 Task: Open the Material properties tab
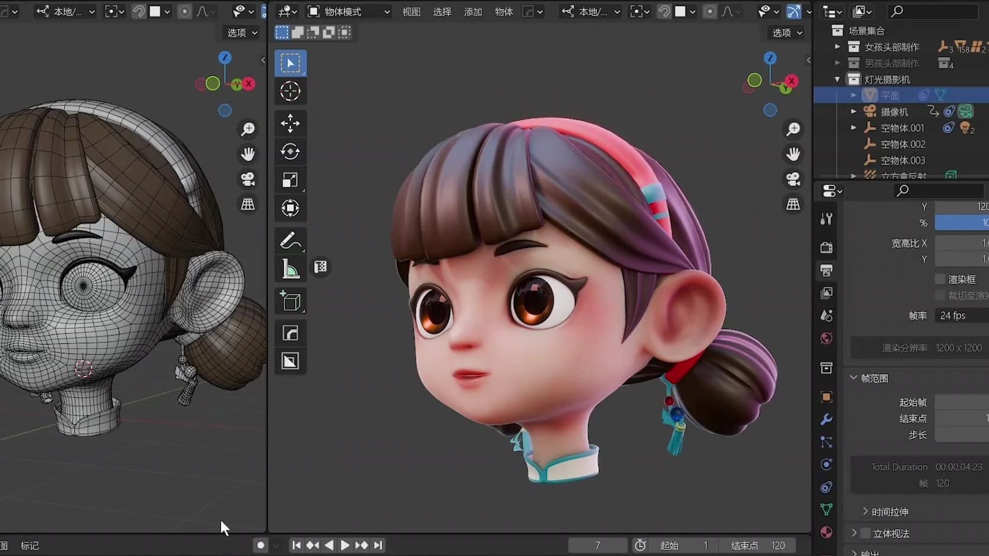pyautogui.click(x=826, y=532)
